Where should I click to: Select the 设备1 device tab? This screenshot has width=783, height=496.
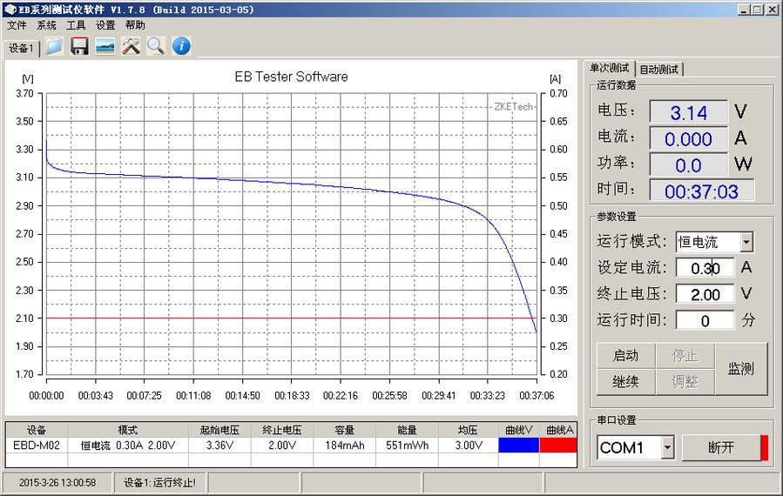point(21,49)
